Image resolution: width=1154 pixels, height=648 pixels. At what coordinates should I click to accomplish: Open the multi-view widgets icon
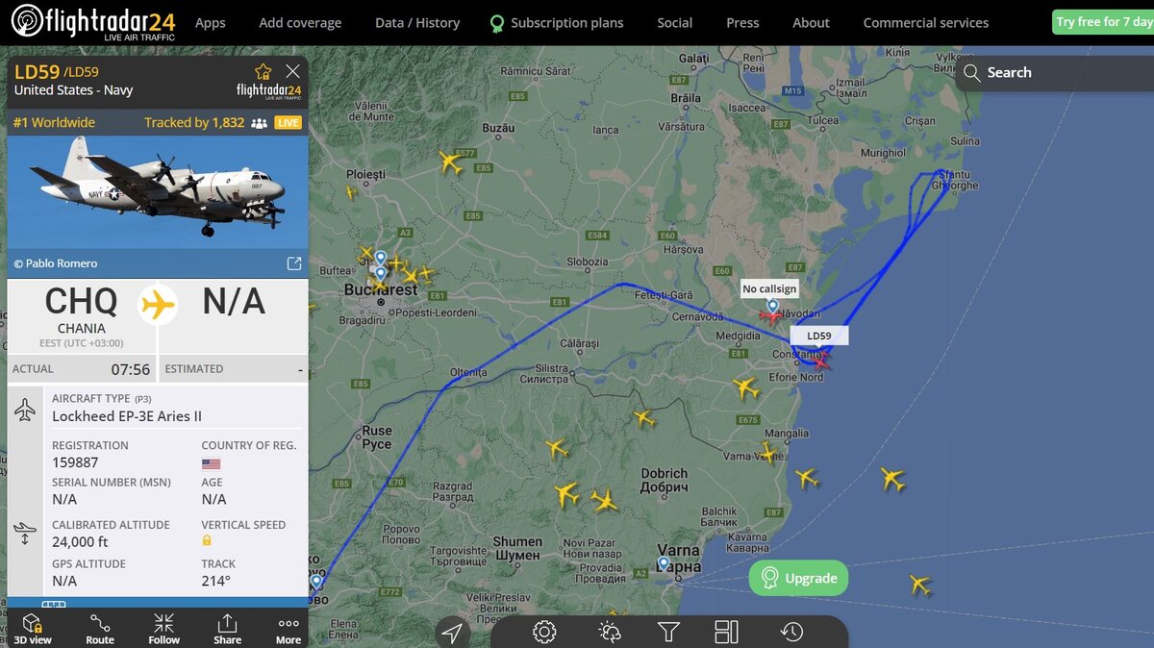coord(726,632)
